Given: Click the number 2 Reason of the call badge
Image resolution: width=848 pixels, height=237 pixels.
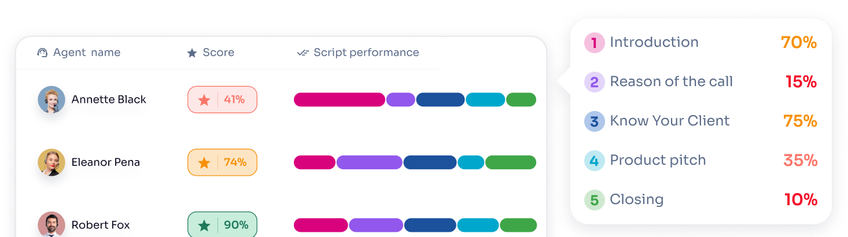Looking at the screenshot, I should pyautogui.click(x=594, y=82).
